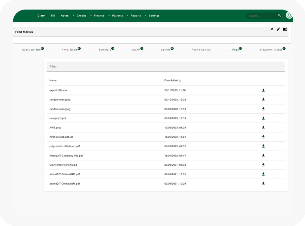The image size is (305, 226).
Task: Download random-man.jpeg added 02/10/2023
Action: 263,99
